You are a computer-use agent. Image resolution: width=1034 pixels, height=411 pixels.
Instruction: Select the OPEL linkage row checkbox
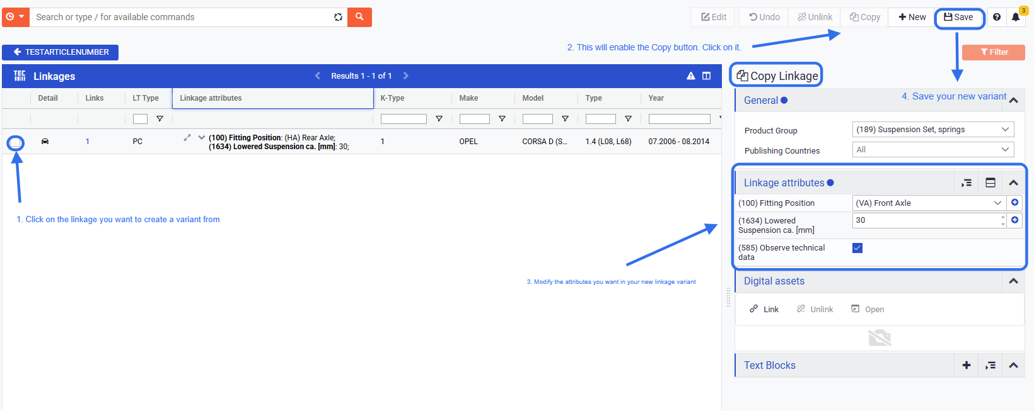coord(16,143)
